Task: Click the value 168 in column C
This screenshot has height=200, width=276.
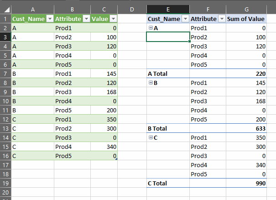Action: tap(104, 92)
